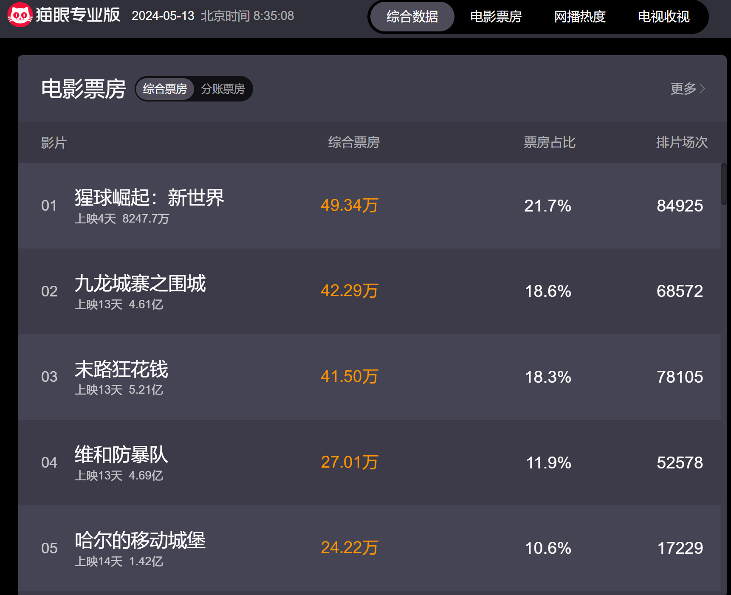
Task: Click the 更多 link
Action: point(683,88)
